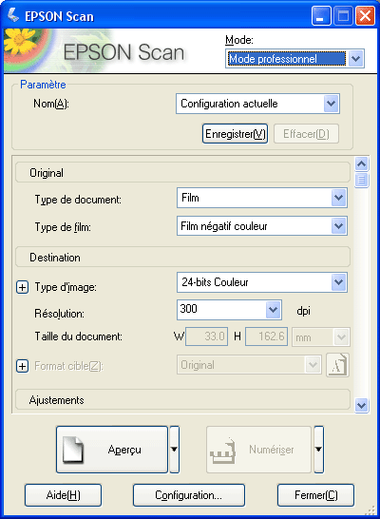Viewport: 380px width, 519px height.
Task: Click the settings panel scroll-up arrow
Action: click(362, 163)
